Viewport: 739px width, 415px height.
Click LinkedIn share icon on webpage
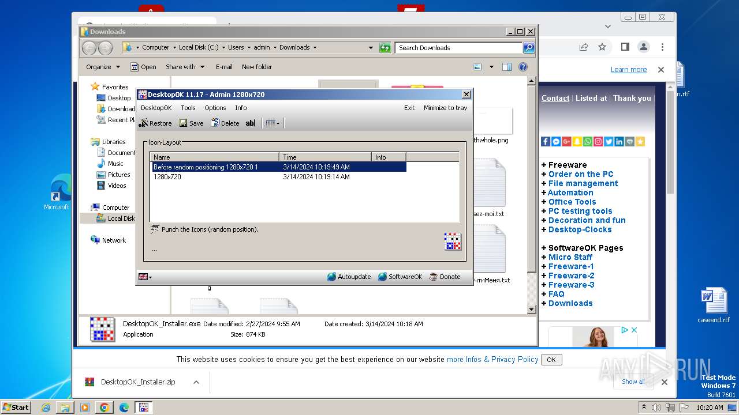(619, 141)
